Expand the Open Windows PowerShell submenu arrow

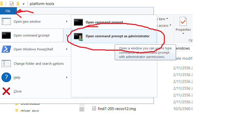tap(67, 49)
